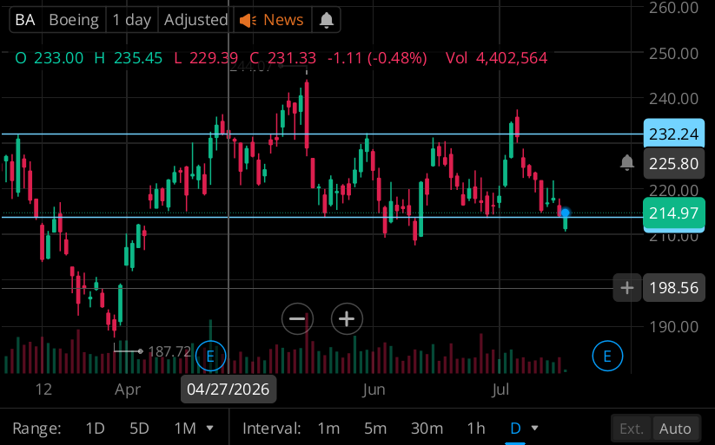The width and height of the screenshot is (715, 445).
Task: Open the earnings E marker near April
Action: [210, 356]
